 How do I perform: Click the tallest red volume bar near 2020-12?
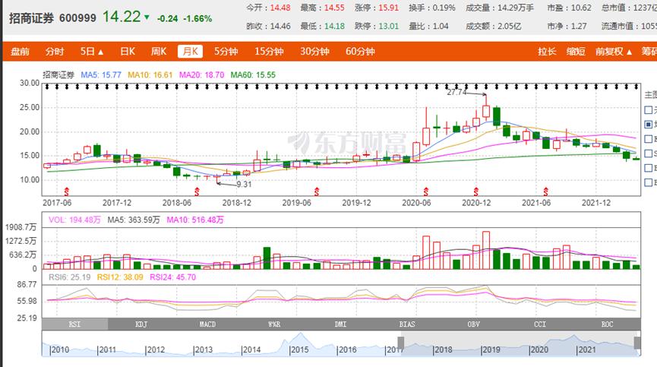click(486, 250)
